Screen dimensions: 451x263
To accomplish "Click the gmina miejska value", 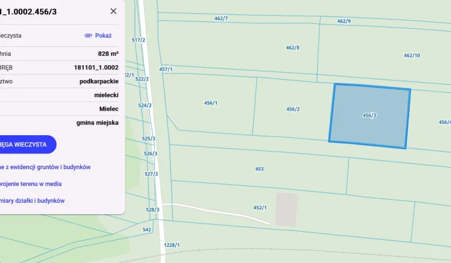I will coord(97,123).
